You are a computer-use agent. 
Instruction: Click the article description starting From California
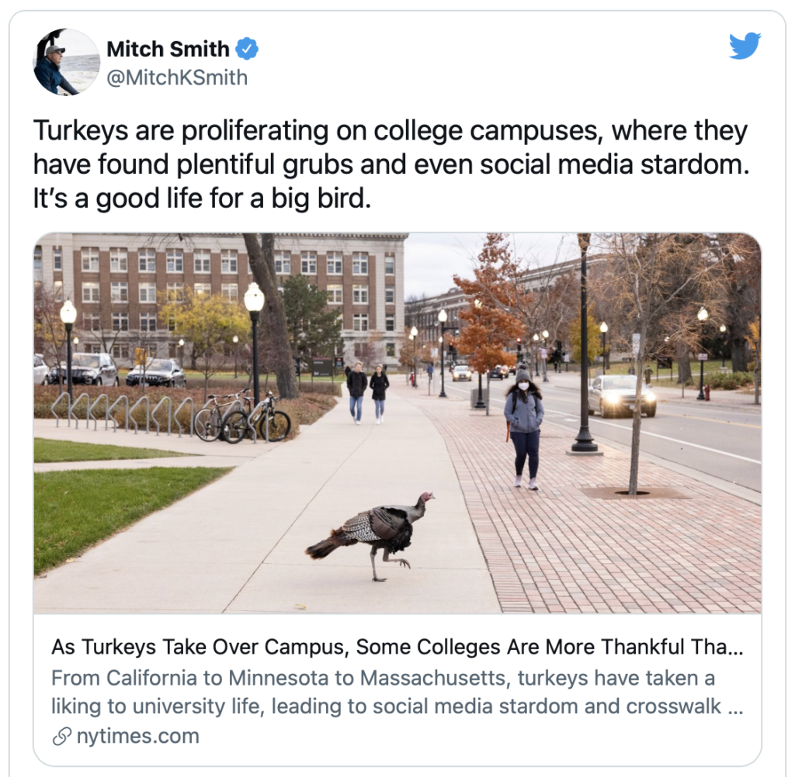pyautogui.click(x=397, y=692)
